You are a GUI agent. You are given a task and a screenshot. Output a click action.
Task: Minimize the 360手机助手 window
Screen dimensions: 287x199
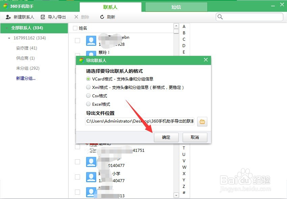tap(273, 6)
